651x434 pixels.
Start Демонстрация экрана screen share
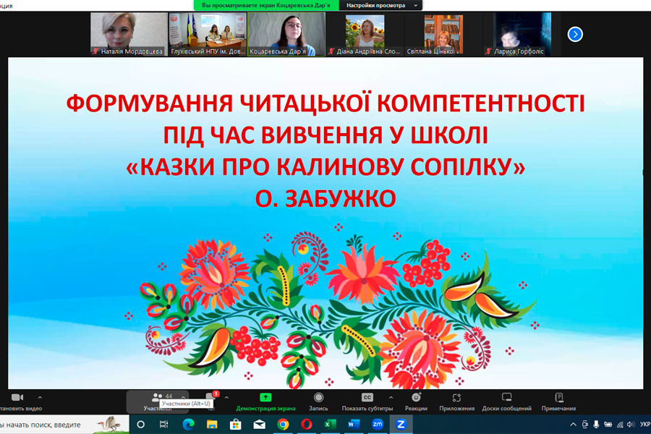click(265, 402)
